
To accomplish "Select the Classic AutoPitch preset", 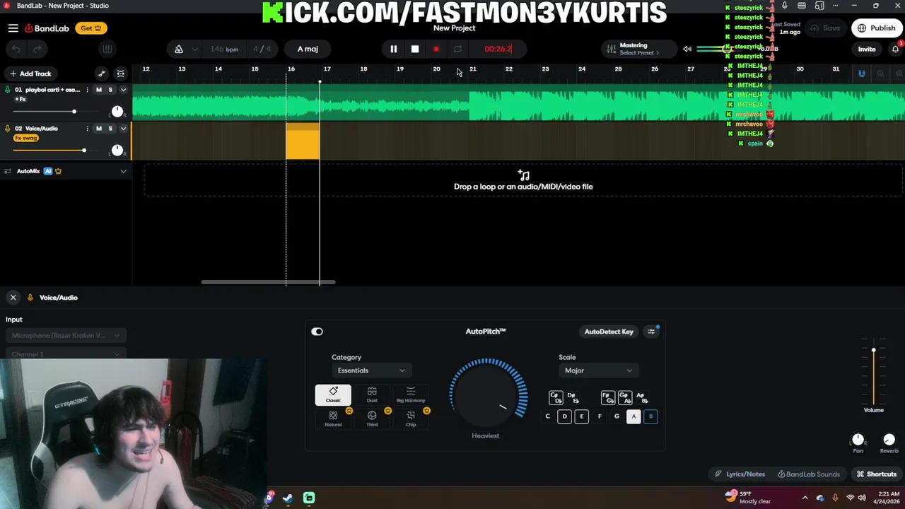I will pos(333,395).
